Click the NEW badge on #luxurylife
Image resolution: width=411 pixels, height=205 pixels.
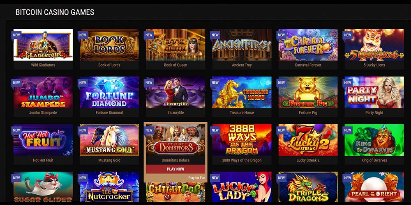click(149, 83)
